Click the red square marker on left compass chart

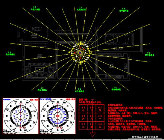[x=24, y=127]
